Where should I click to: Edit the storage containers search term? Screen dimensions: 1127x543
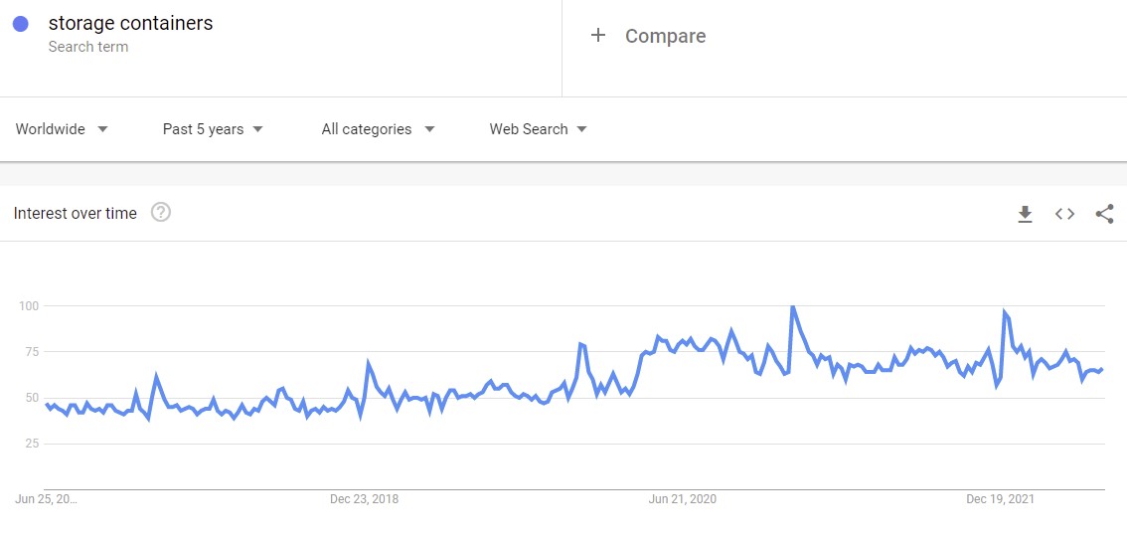point(130,24)
